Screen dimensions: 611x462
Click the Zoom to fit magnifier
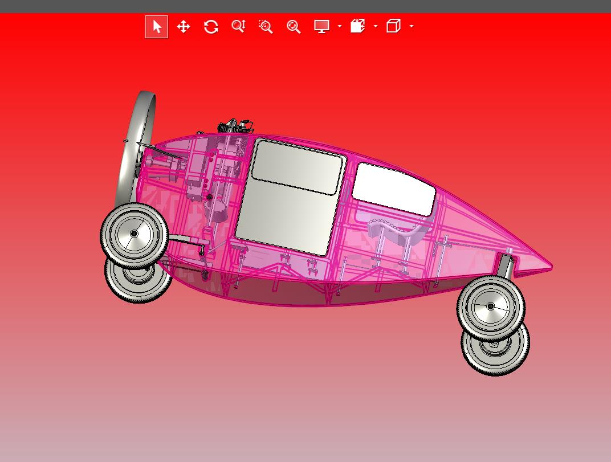[x=294, y=26]
